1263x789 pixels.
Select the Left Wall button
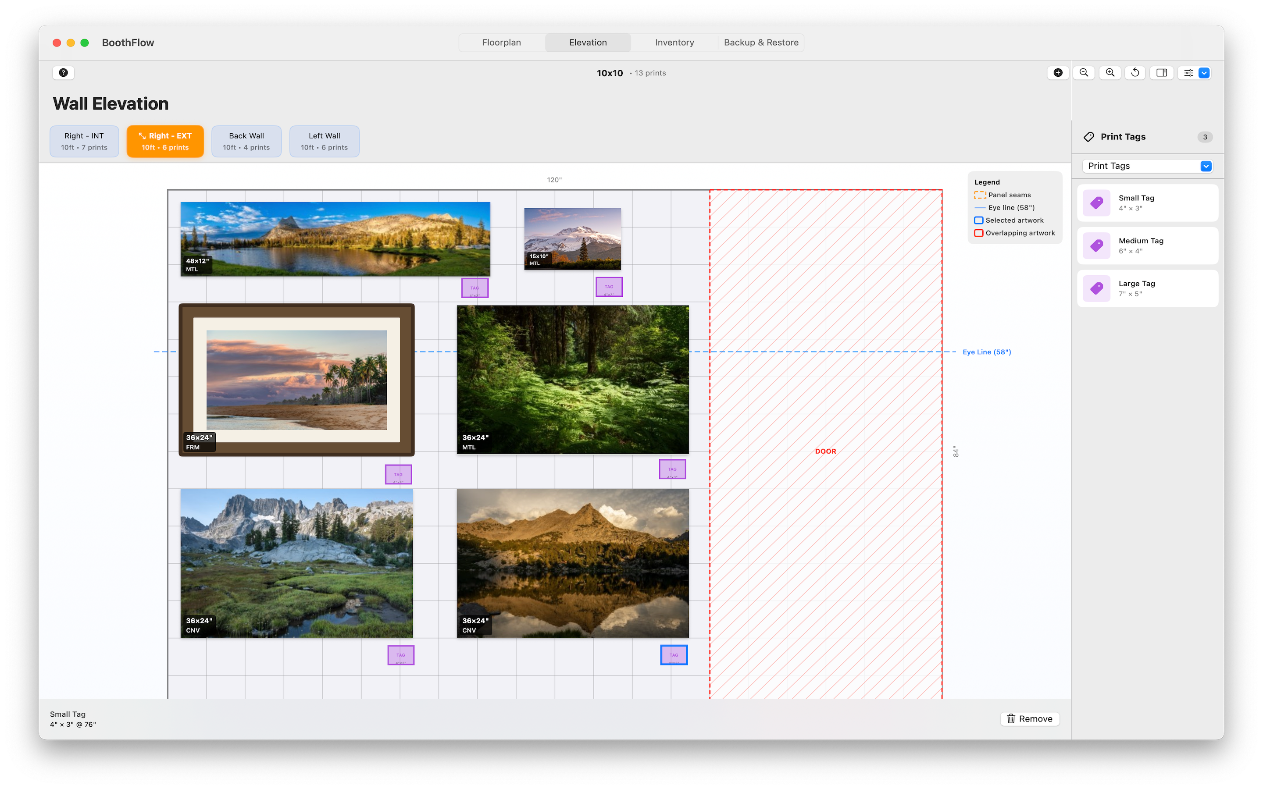pyautogui.click(x=324, y=141)
